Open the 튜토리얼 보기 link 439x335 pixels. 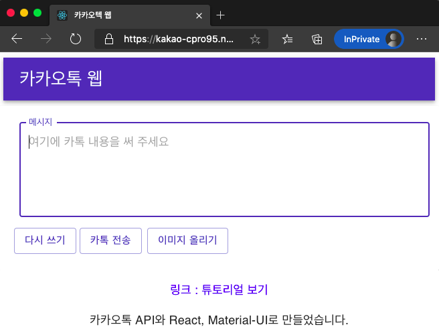tap(219, 289)
